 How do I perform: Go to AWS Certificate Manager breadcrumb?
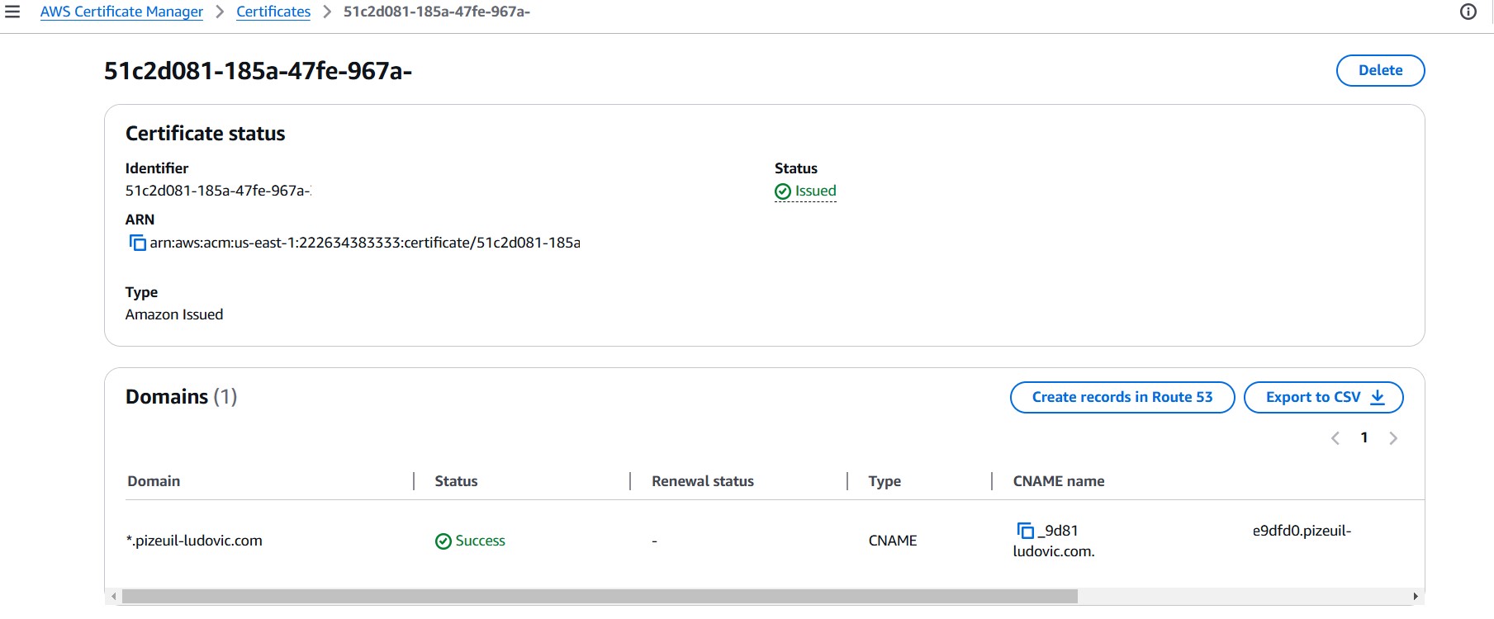pyautogui.click(x=121, y=12)
